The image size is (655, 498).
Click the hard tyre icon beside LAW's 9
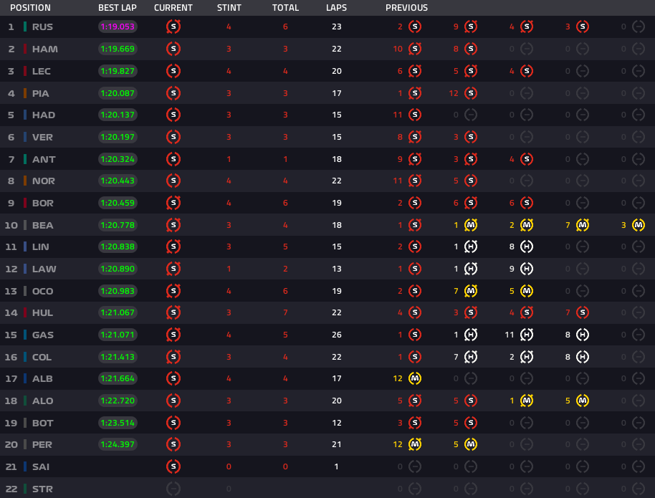tap(526, 269)
